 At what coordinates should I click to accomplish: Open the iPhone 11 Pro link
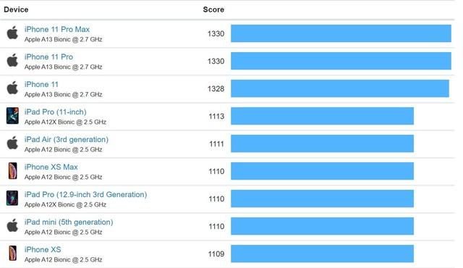click(48, 56)
